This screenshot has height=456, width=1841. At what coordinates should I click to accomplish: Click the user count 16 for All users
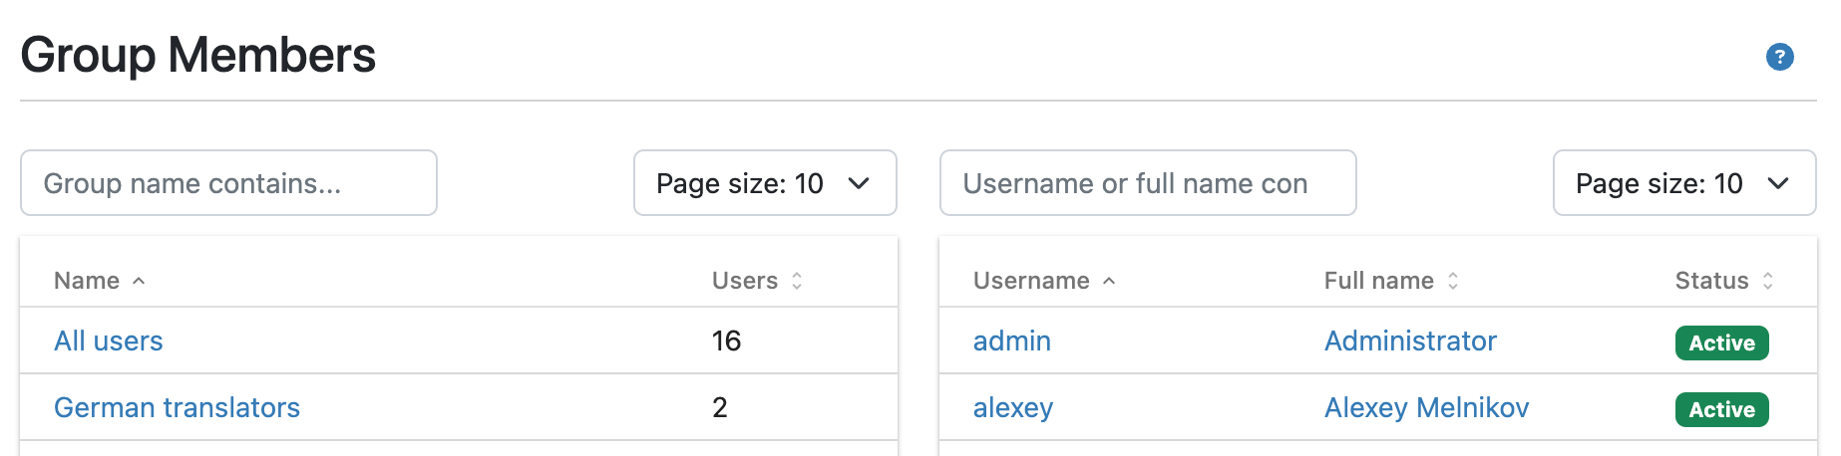pyautogui.click(x=726, y=341)
